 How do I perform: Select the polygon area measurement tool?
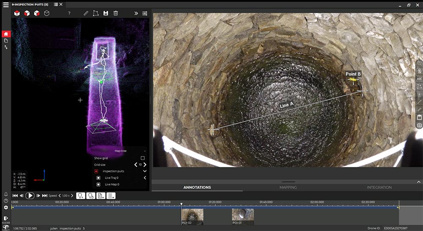pyautogui.click(x=96, y=13)
